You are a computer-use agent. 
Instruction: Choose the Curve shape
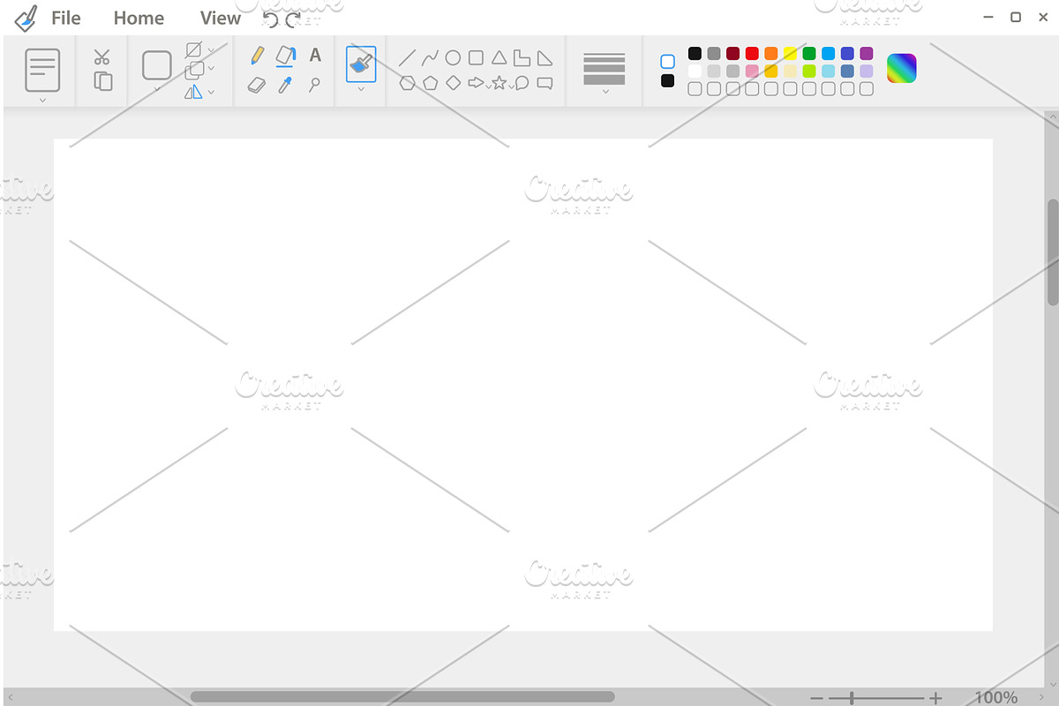[x=430, y=58]
